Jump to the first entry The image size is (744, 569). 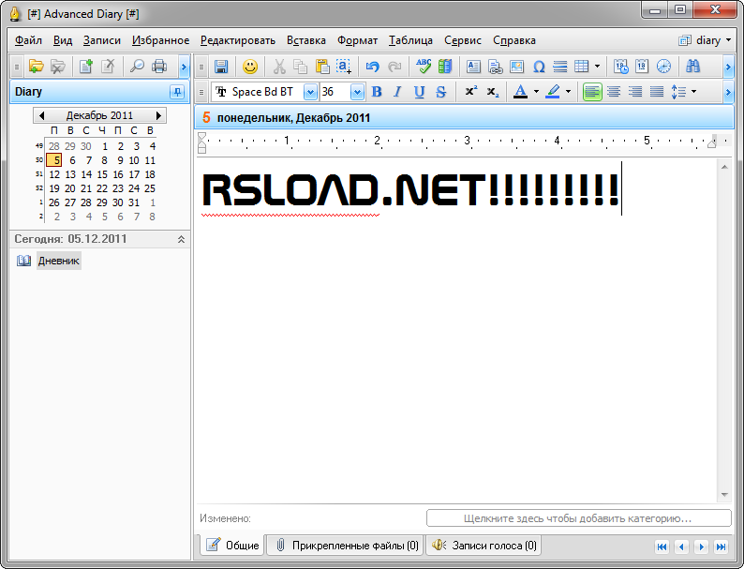point(662,547)
